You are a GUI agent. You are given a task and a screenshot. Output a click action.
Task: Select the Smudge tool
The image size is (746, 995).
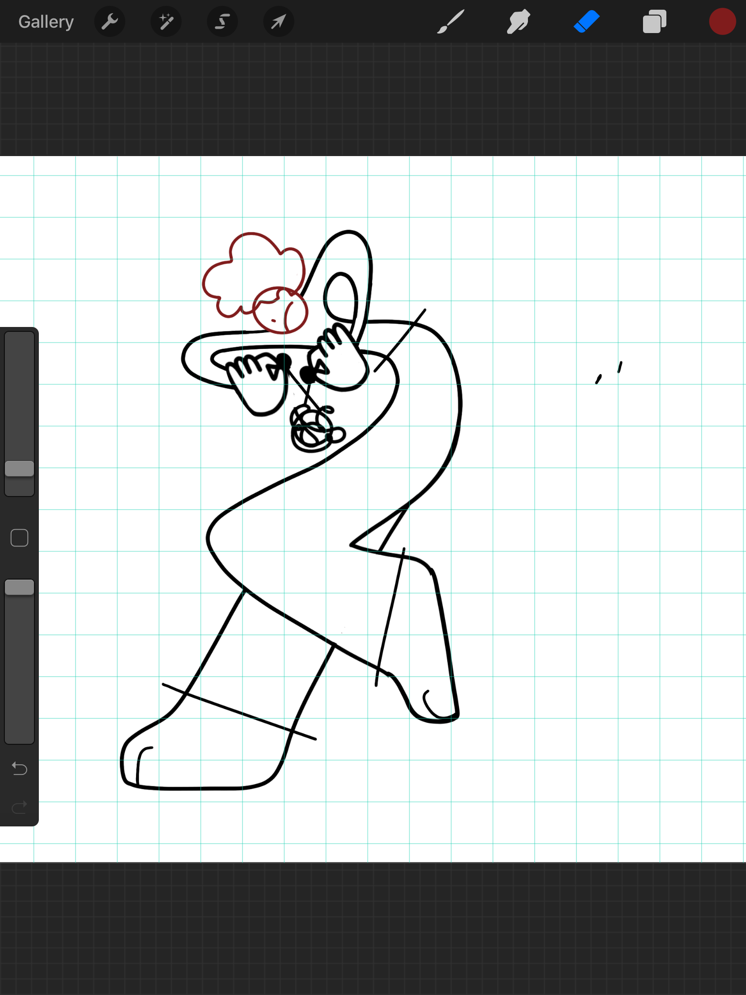[x=518, y=22]
